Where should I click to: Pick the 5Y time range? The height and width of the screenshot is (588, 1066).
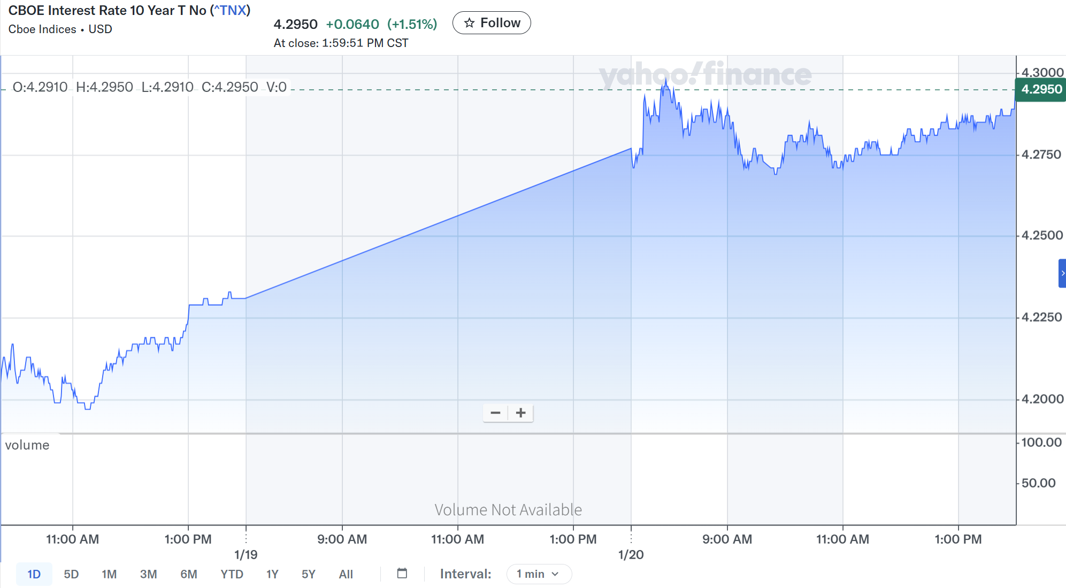tap(308, 574)
